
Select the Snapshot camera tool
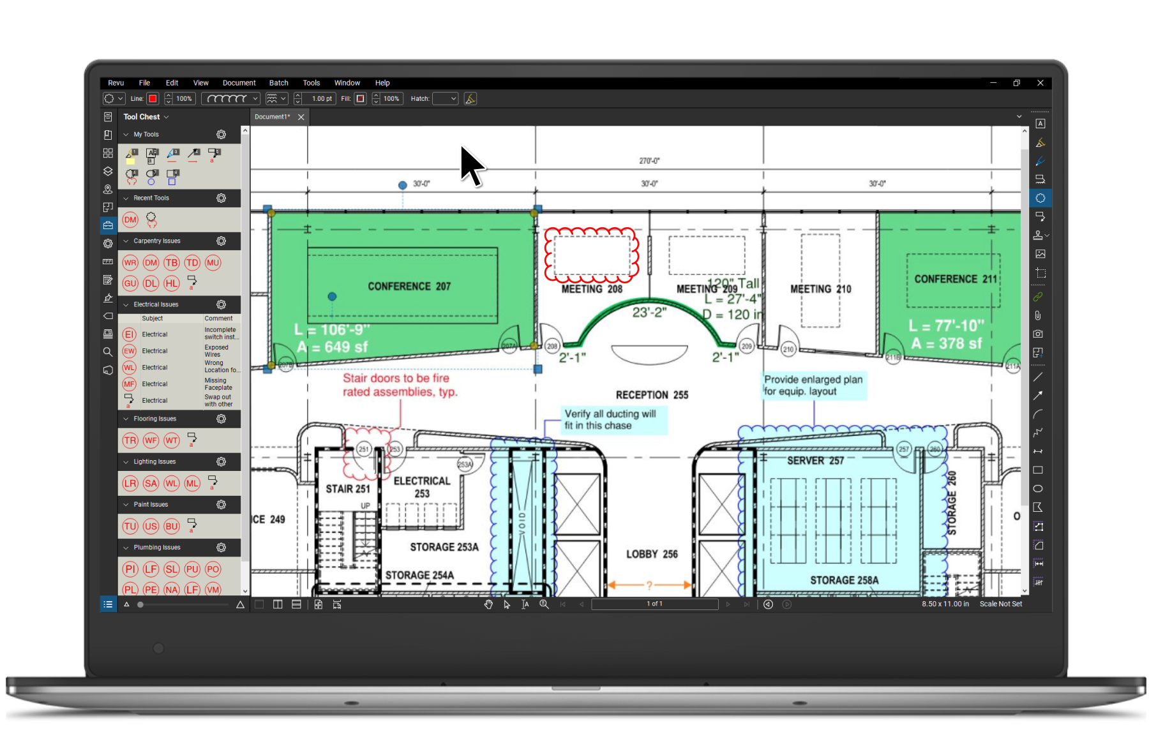[x=1039, y=333]
